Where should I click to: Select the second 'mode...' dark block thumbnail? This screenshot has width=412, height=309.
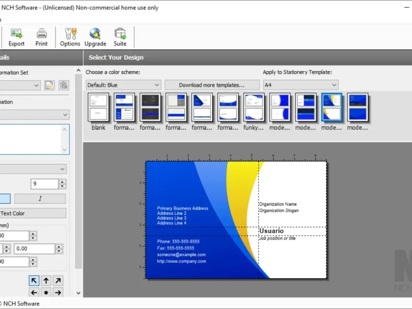pos(305,107)
